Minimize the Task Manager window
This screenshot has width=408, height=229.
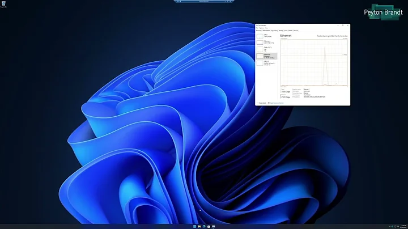pyautogui.click(x=338, y=26)
